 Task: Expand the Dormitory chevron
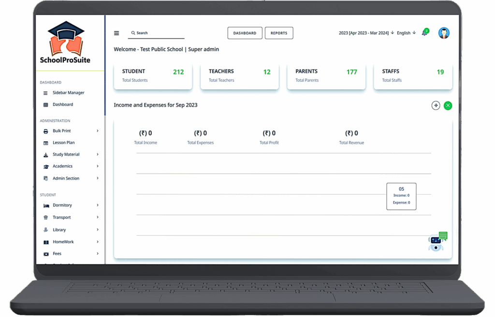point(98,205)
